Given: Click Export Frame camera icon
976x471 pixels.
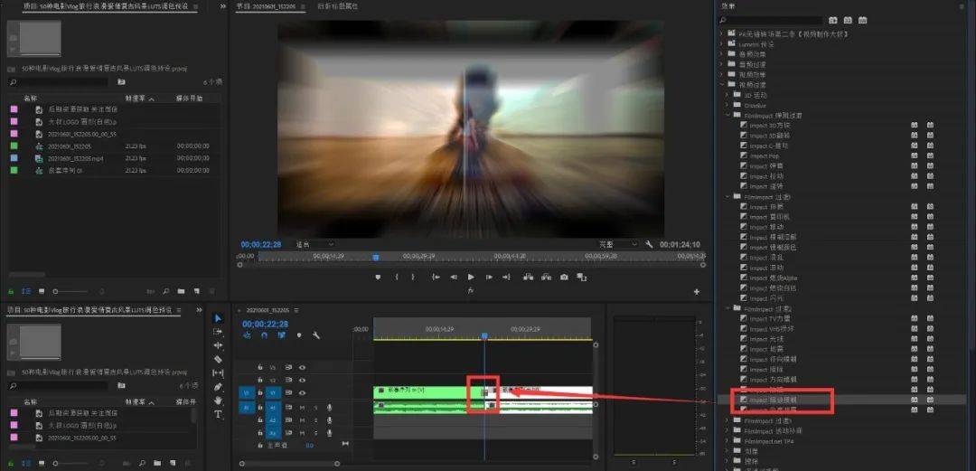Looking at the screenshot, I should tap(564, 278).
